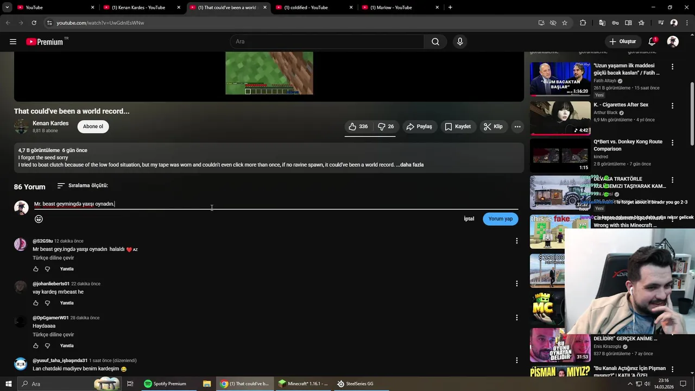Open the Kenan Kardes channel name
This screenshot has height=391, width=695.
pyautogui.click(x=50, y=123)
